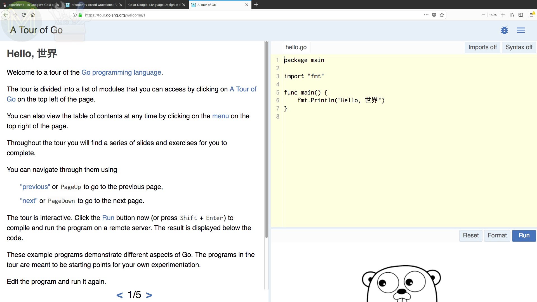Reload the current page

coord(24,15)
